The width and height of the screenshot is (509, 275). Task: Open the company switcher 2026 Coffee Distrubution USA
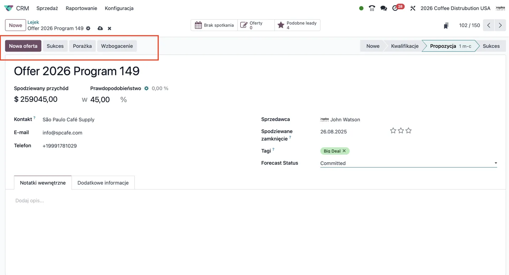pyautogui.click(x=455, y=8)
